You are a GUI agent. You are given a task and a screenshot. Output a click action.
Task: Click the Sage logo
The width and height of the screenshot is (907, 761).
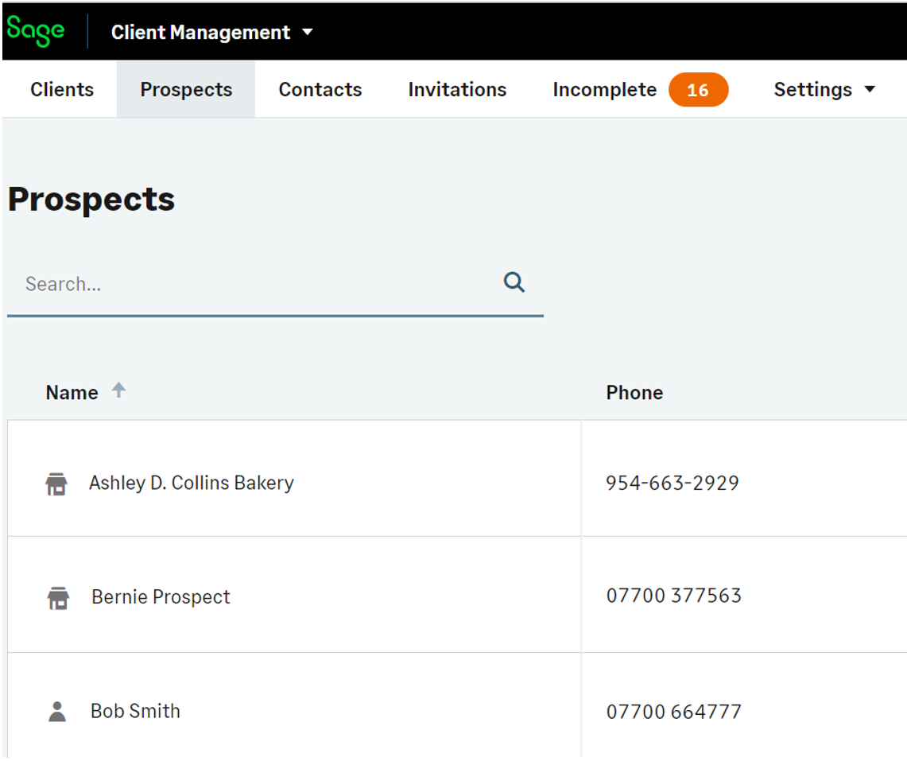(36, 31)
